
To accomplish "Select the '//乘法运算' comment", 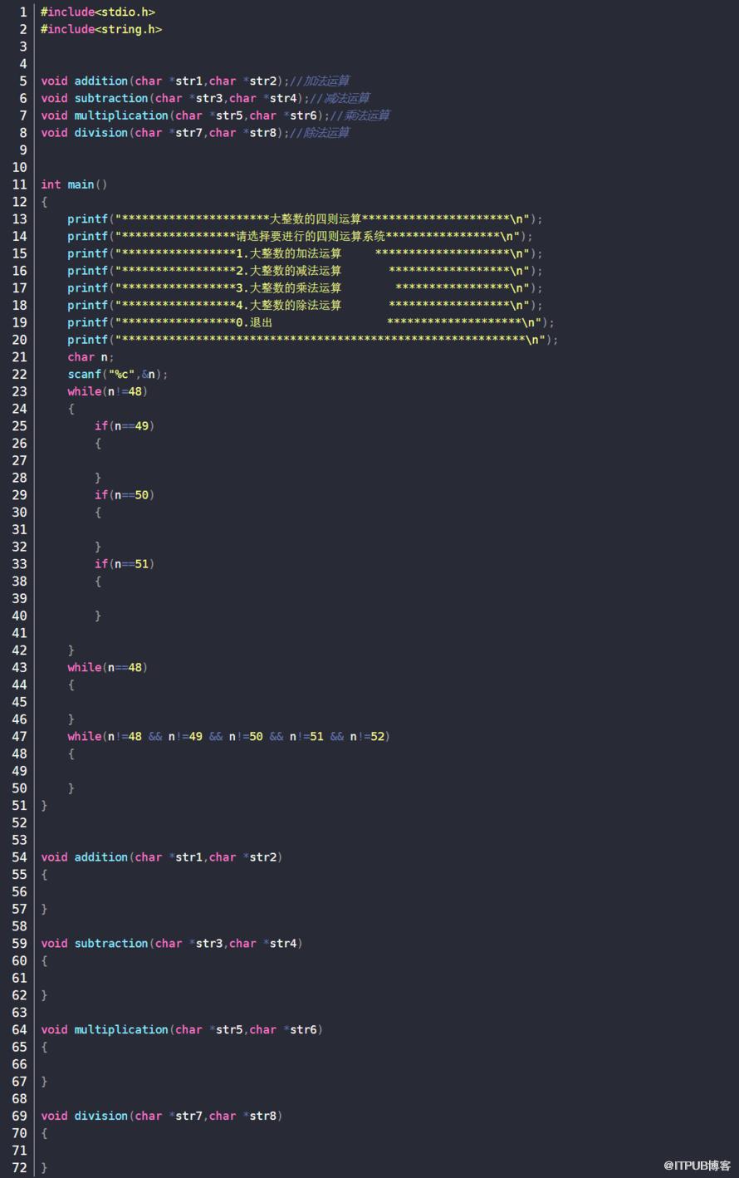I will click(x=360, y=115).
